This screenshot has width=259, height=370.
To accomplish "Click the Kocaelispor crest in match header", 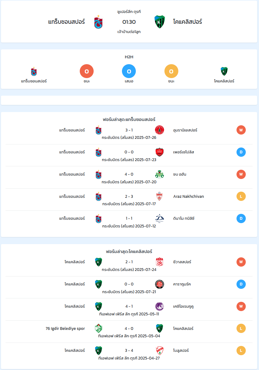I will click(x=160, y=22).
